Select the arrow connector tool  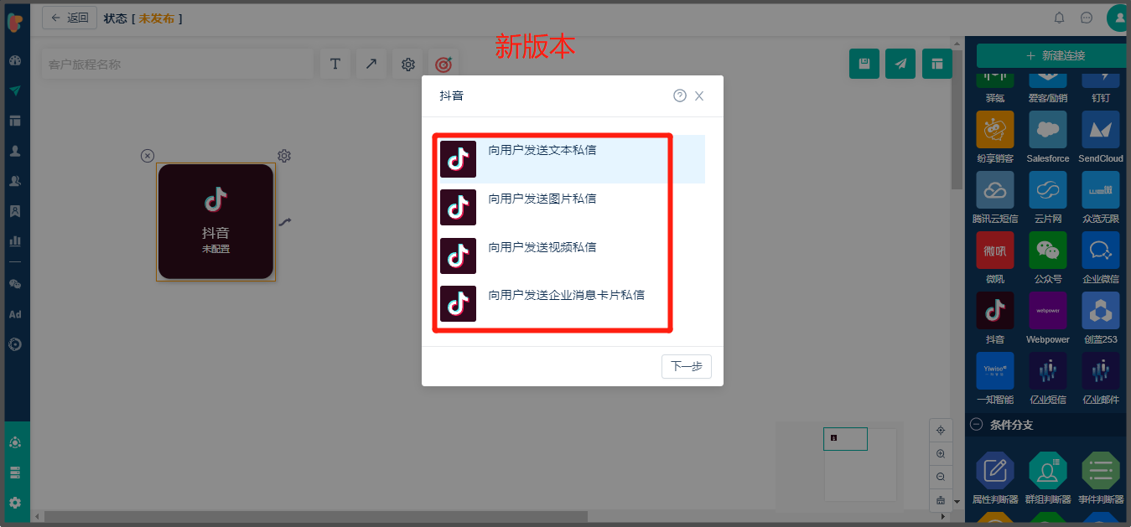[x=371, y=65]
